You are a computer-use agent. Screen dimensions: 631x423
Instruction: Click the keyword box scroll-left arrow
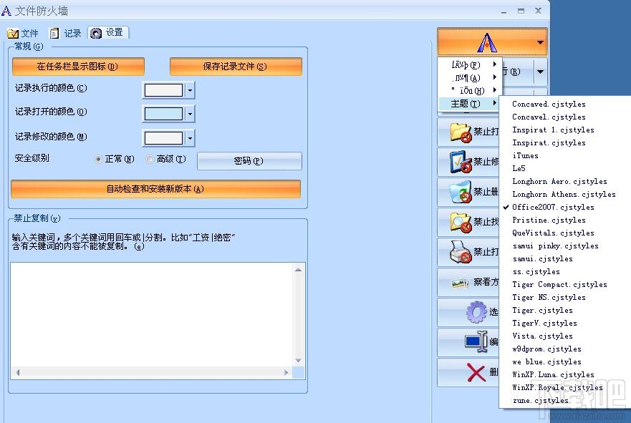[x=18, y=373]
